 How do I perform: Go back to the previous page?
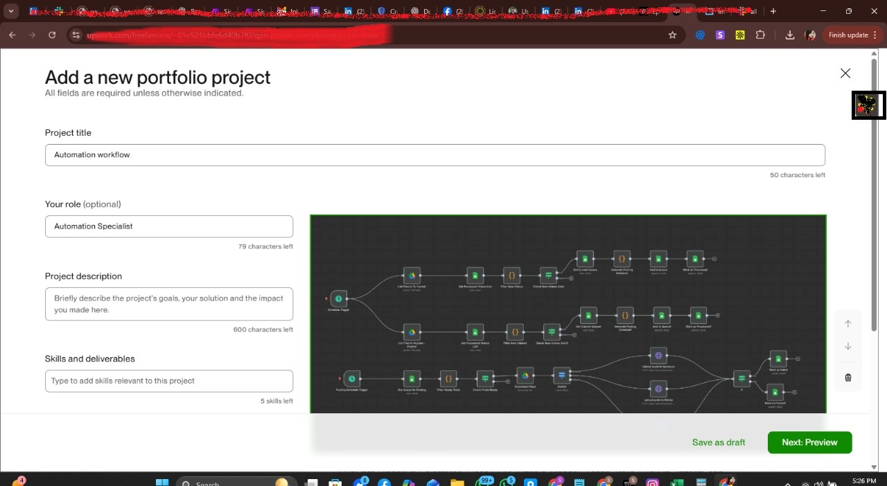(x=12, y=35)
